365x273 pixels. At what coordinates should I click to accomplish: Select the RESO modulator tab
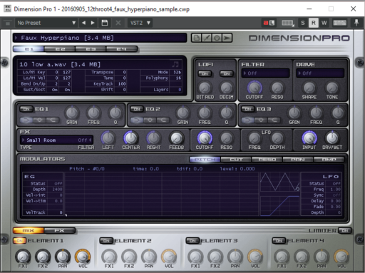point(267,159)
